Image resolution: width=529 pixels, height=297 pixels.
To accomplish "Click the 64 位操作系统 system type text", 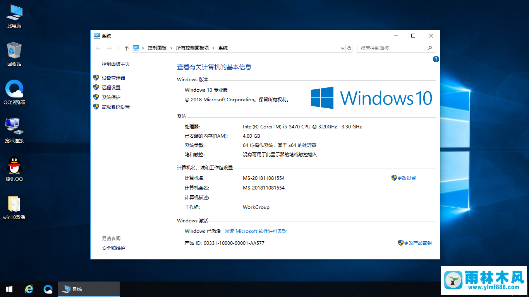I will (280, 145).
